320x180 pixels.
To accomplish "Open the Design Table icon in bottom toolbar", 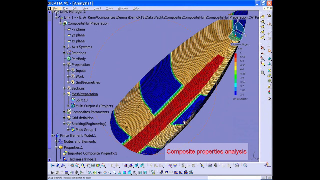I will pyautogui.click(x=66, y=172).
